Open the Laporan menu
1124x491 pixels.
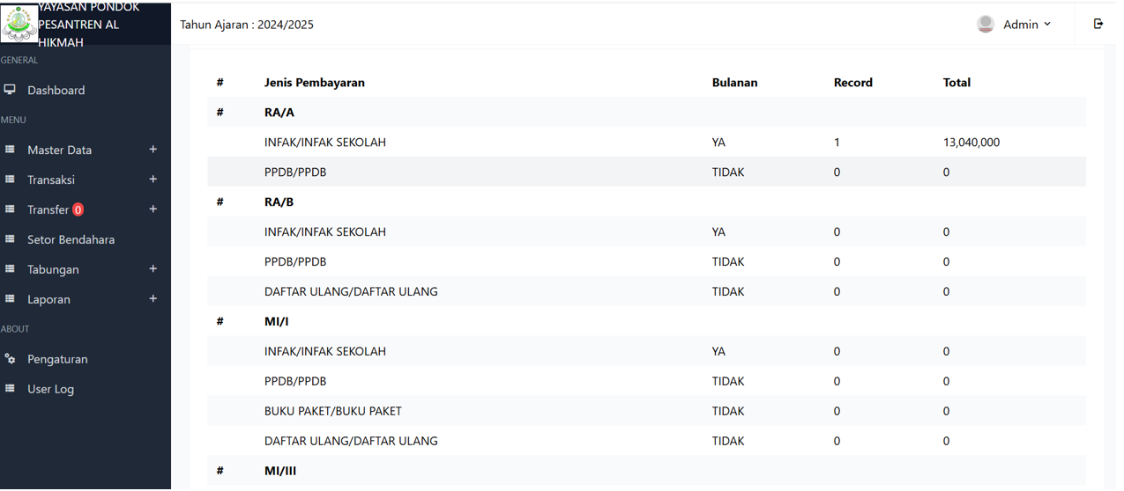pyautogui.click(x=48, y=299)
